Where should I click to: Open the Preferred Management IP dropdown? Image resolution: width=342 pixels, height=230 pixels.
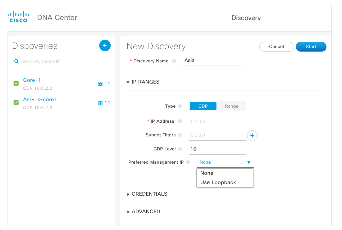(x=225, y=162)
